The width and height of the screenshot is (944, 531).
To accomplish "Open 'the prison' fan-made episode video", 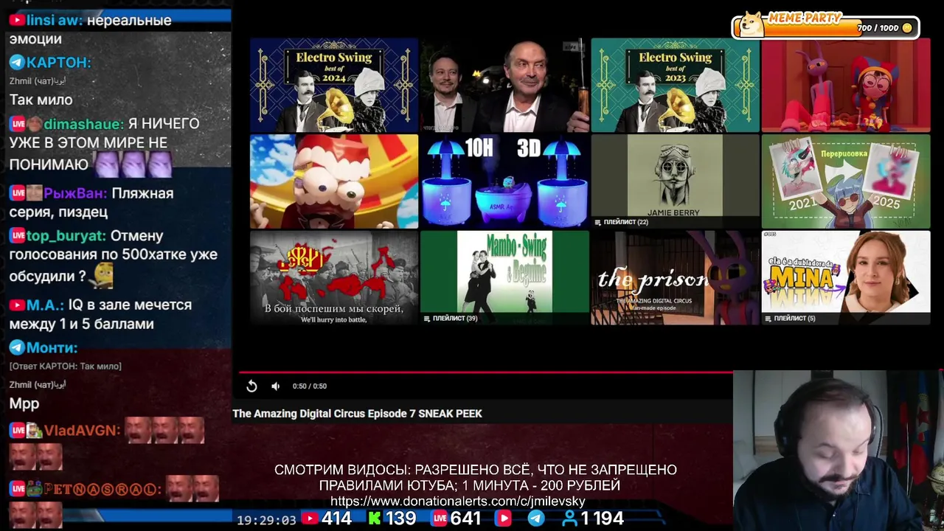I will click(x=675, y=278).
